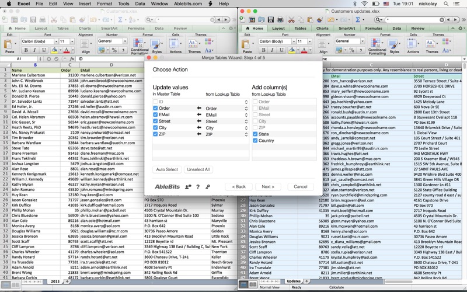Click the Back button in the wizard
Viewport: 467px width, 292px height.
click(x=239, y=186)
